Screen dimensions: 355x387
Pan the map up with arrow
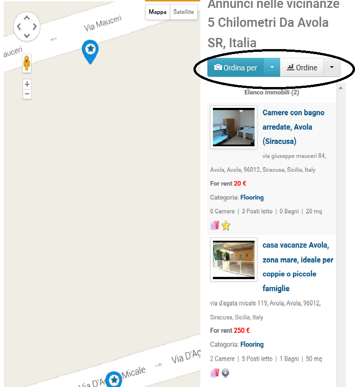27,18
